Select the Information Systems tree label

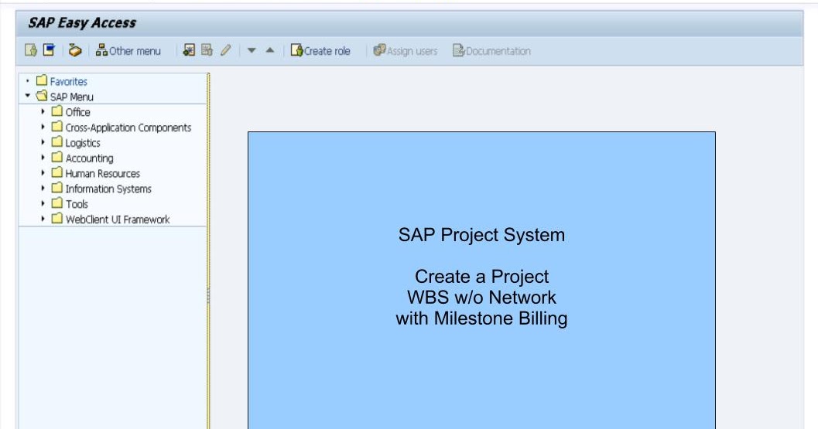108,189
